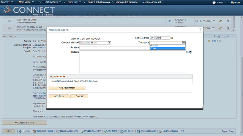Choose Public in the Audience list
Viewport: 243px width, 136px height.
click(167, 48)
